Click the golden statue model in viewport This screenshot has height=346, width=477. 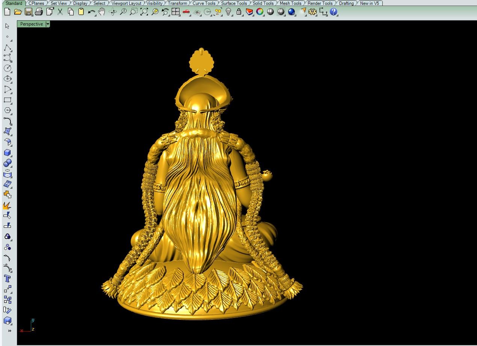(x=202, y=195)
